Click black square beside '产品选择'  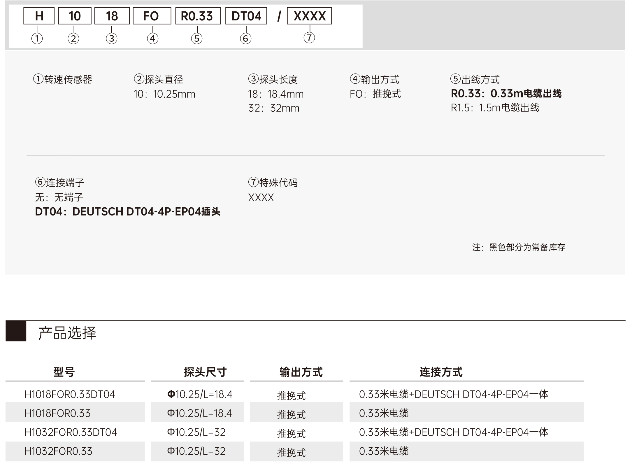[x=16, y=331]
